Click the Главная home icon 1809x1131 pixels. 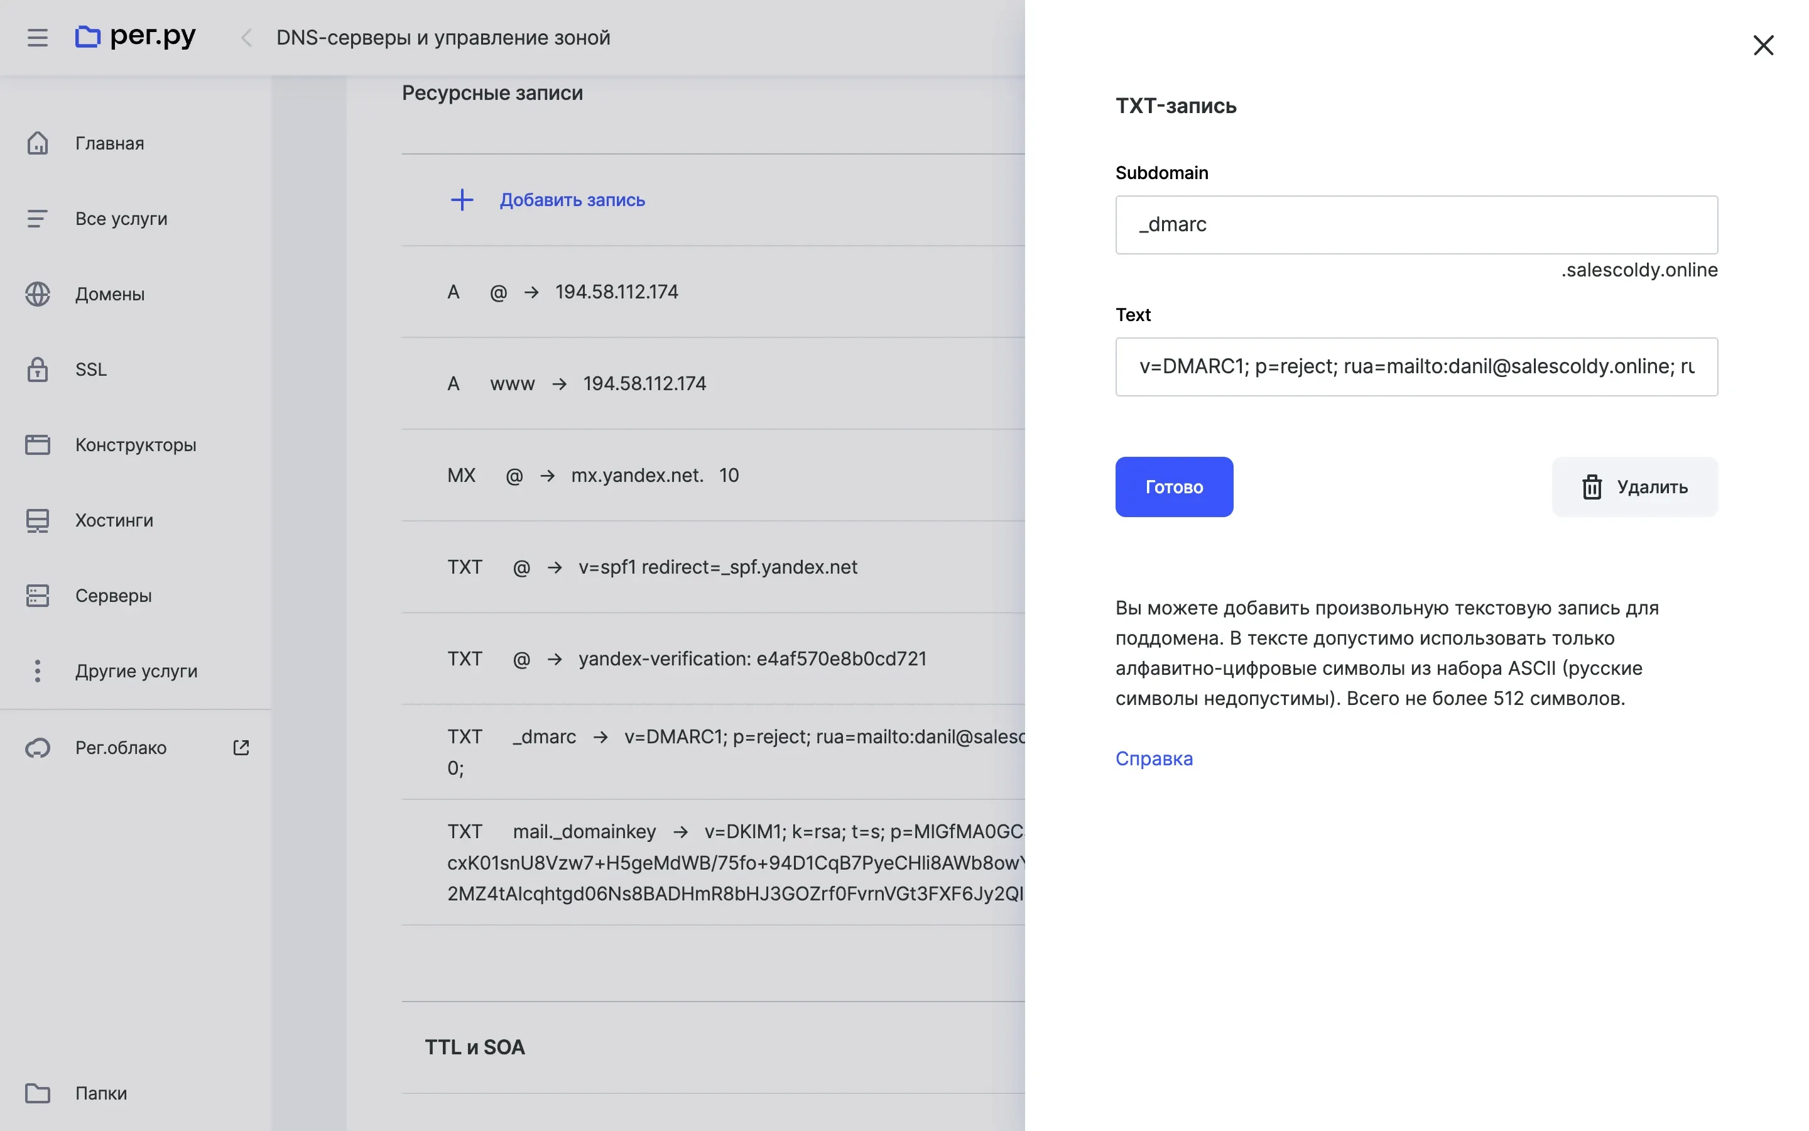click(x=38, y=143)
